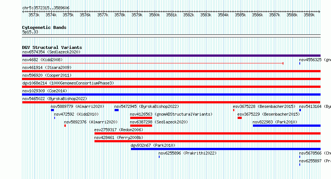This screenshot has width=331, height=179.
Task: Click red bar under nsv6387298 Sedlazeck2020
Action: (x=141, y=126)
